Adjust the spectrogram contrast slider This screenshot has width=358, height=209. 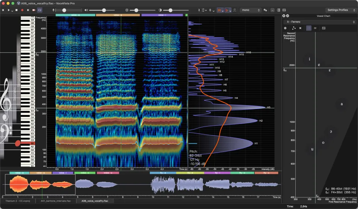point(176,10)
